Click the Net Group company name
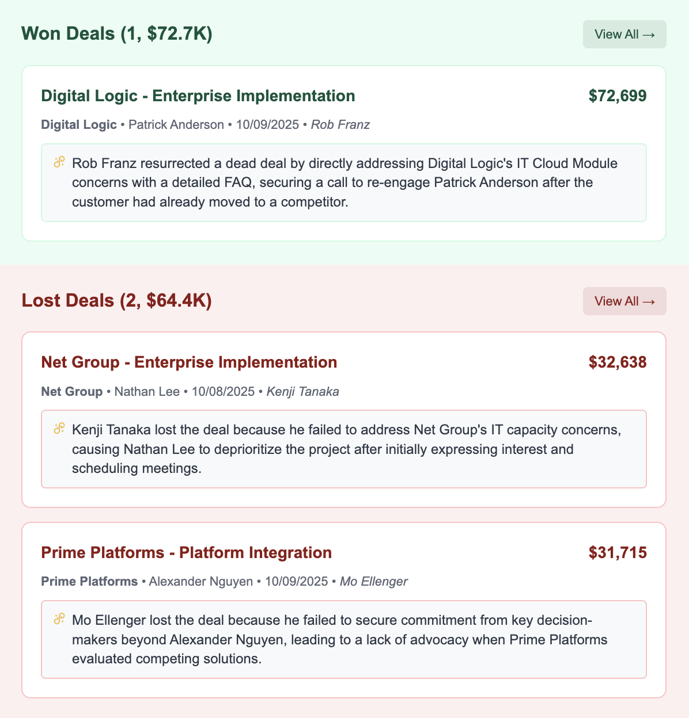The height and width of the screenshot is (718, 689). (72, 392)
